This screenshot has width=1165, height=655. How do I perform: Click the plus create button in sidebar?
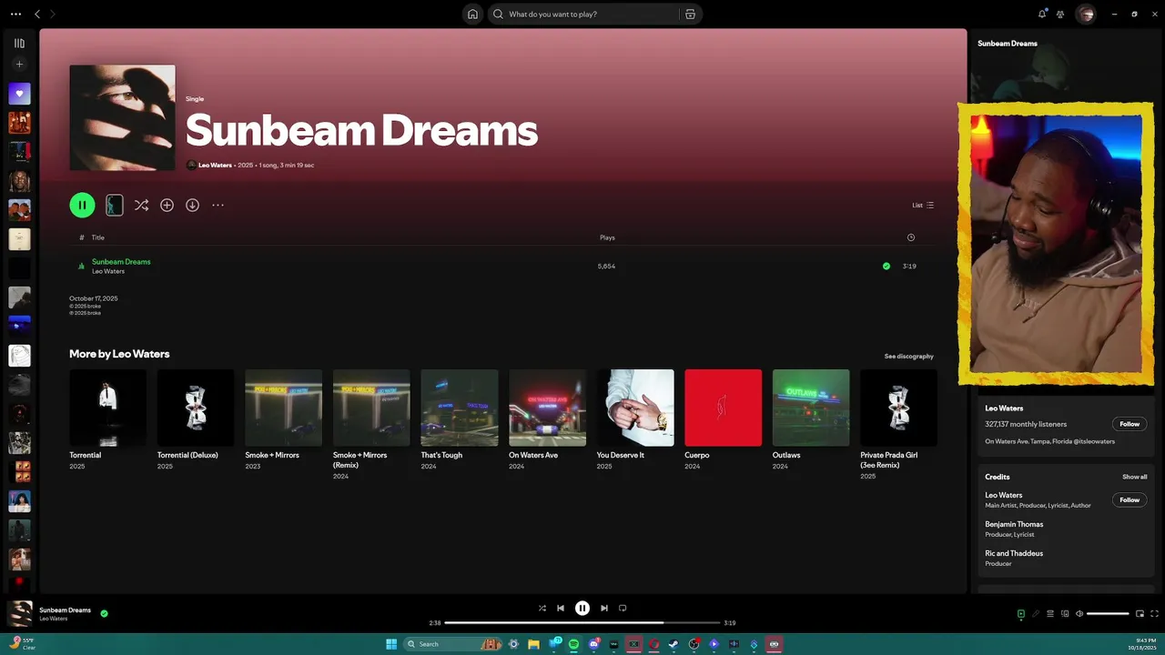pyautogui.click(x=19, y=65)
